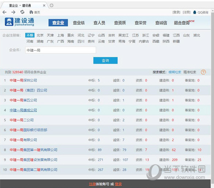This screenshot has width=214, height=188.
Task: Open a new tab with plus icon
Action: coord(51,5)
